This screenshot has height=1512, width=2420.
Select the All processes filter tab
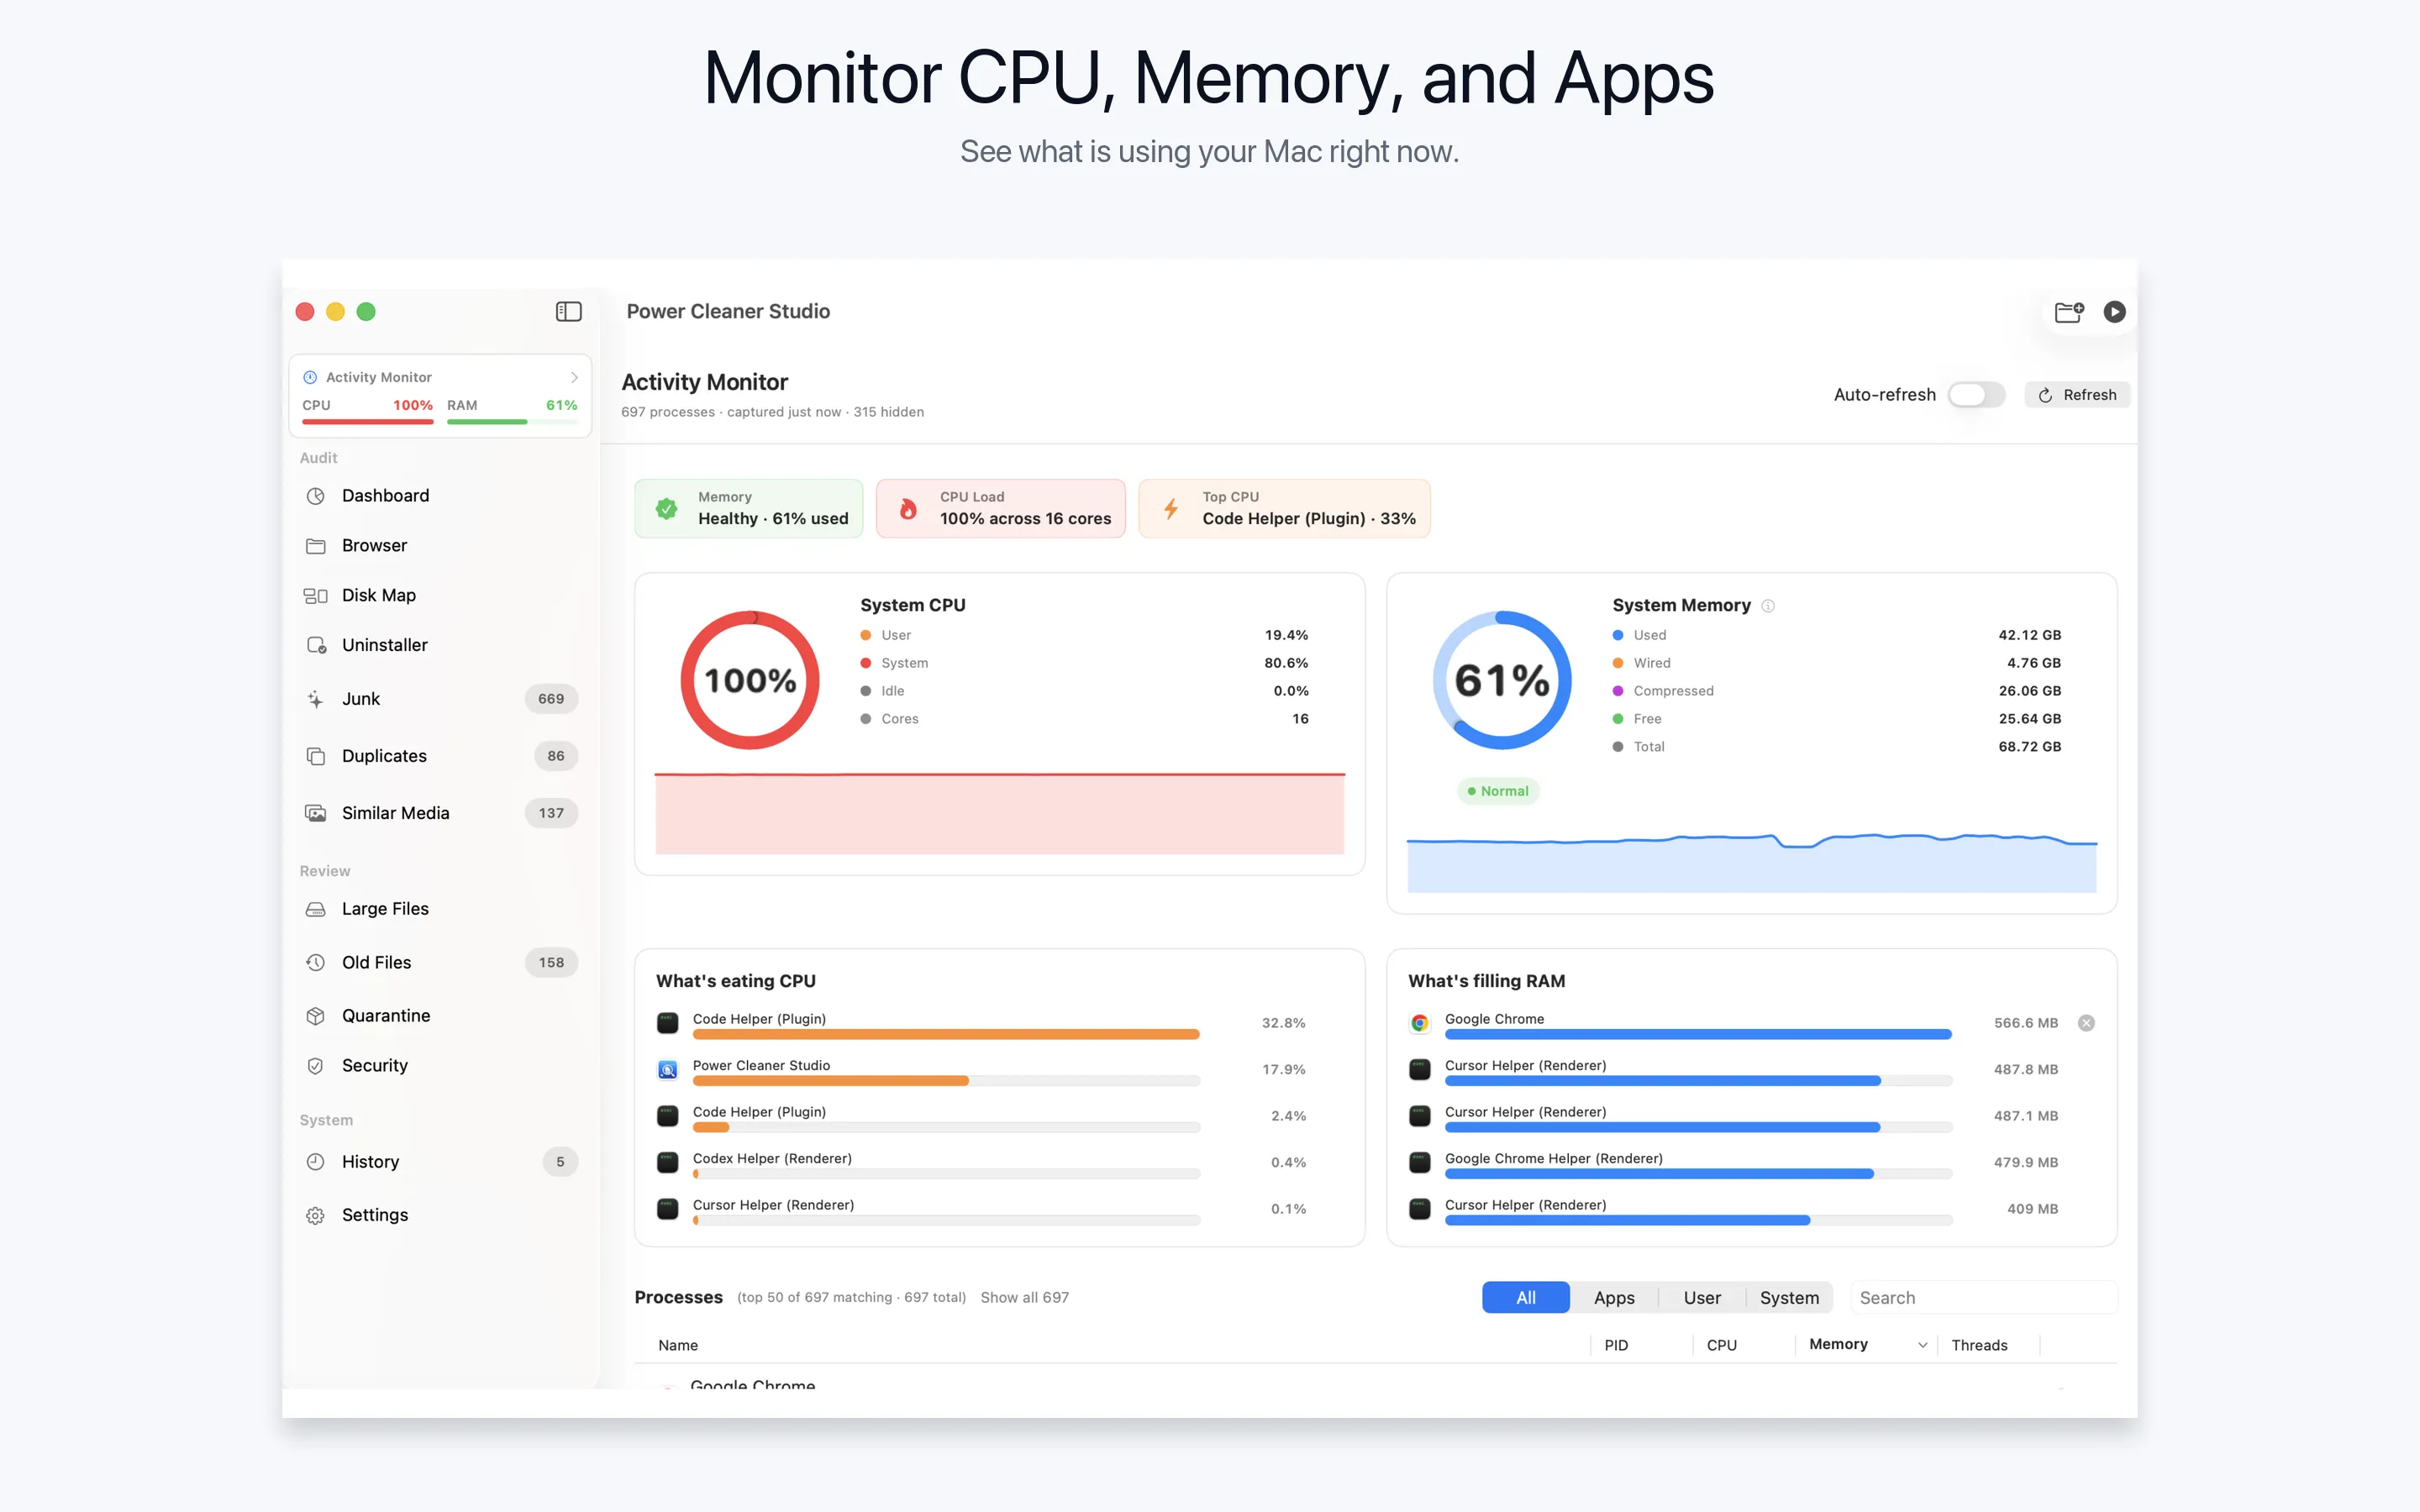[x=1526, y=1298]
